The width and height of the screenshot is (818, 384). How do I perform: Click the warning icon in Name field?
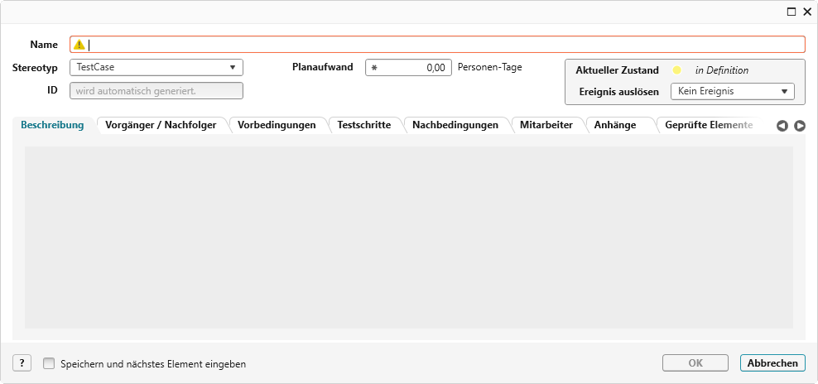click(79, 45)
